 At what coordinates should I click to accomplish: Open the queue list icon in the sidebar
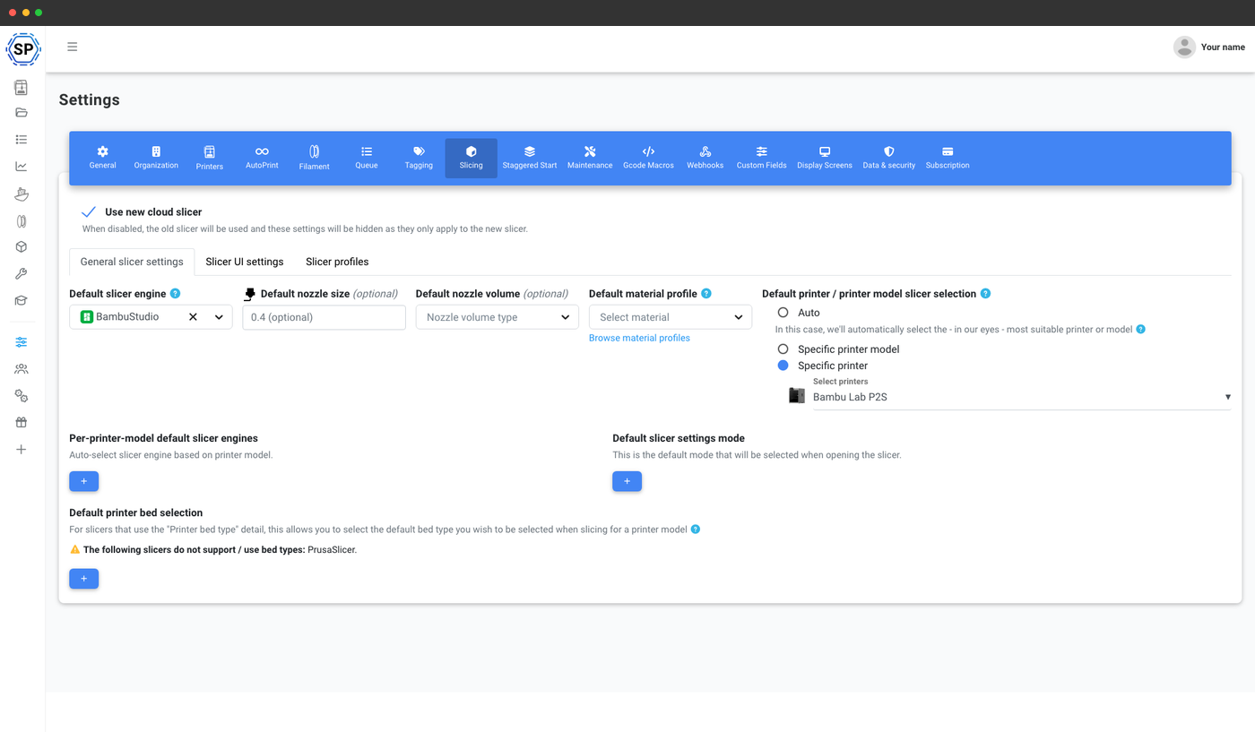[21, 140]
